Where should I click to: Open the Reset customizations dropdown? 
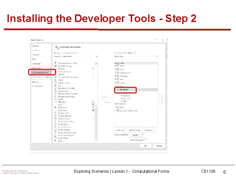(136, 135)
